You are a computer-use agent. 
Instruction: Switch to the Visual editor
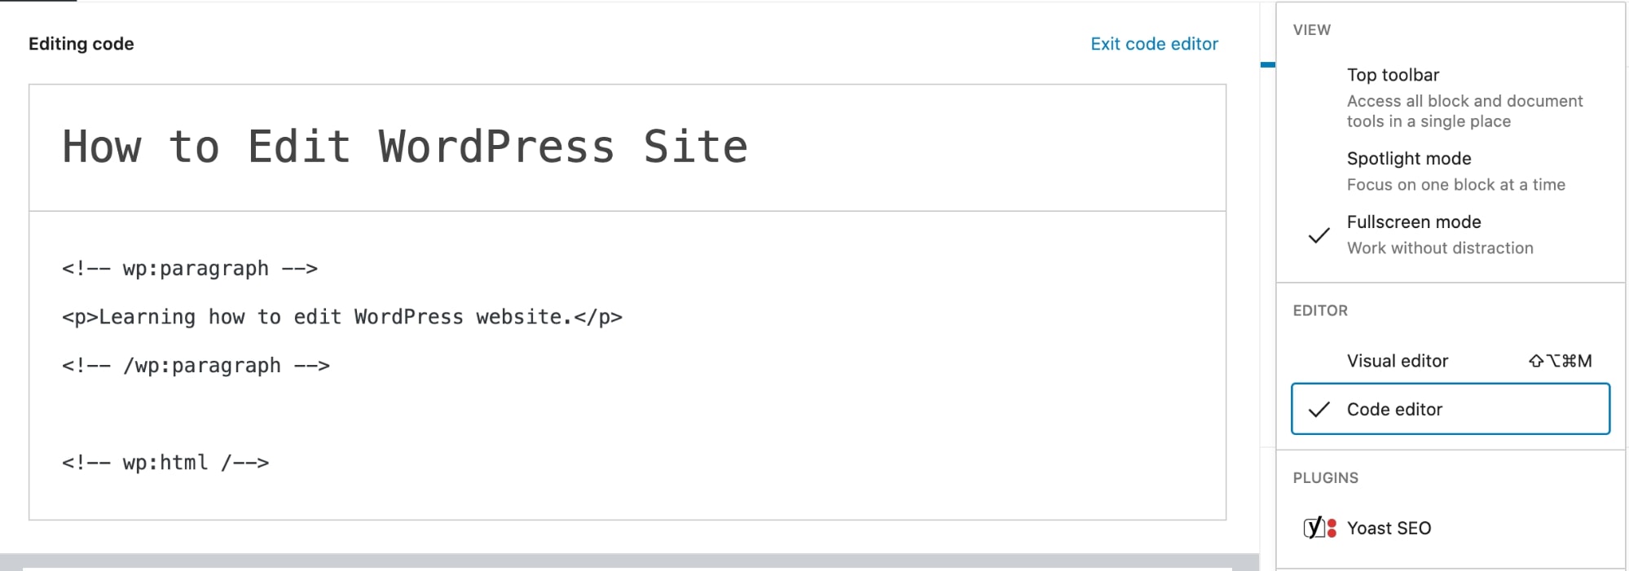(x=1397, y=360)
